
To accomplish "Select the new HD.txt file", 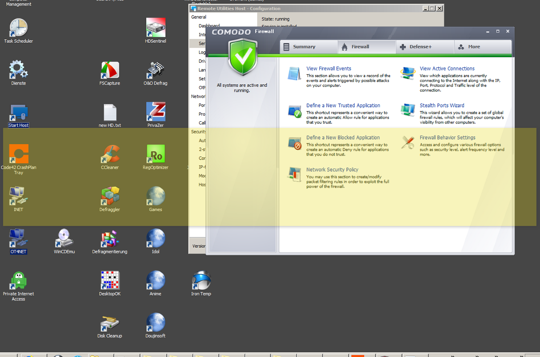I will tap(110, 113).
